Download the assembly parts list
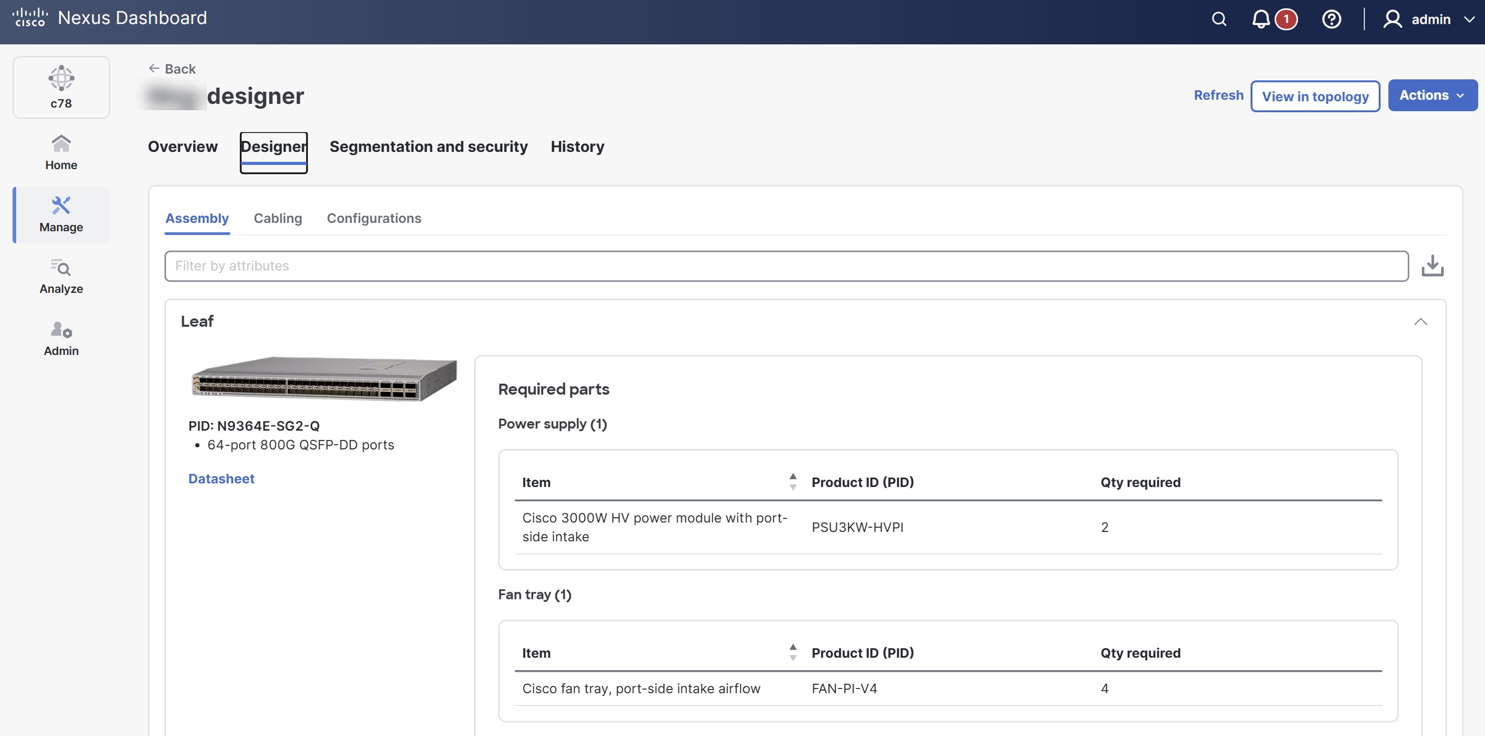The image size is (1485, 736). pyautogui.click(x=1432, y=266)
